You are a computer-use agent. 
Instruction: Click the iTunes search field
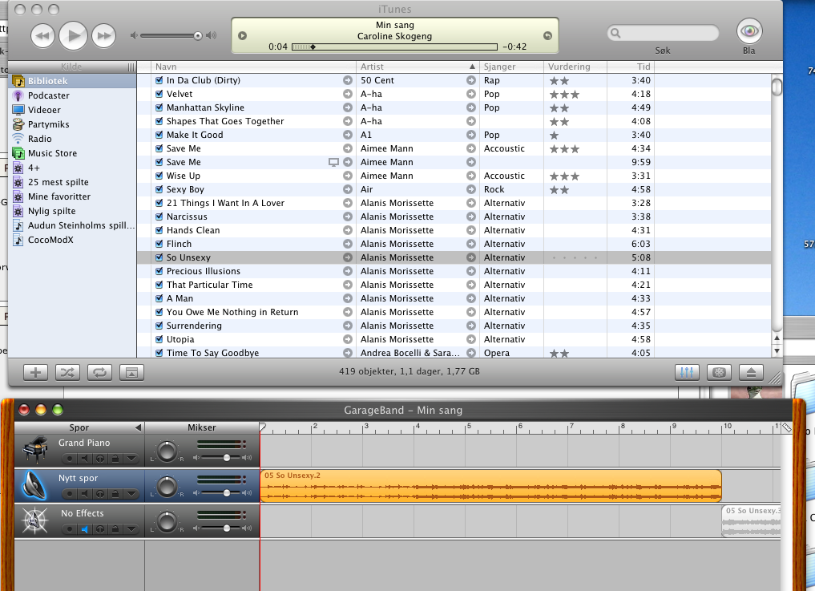663,34
